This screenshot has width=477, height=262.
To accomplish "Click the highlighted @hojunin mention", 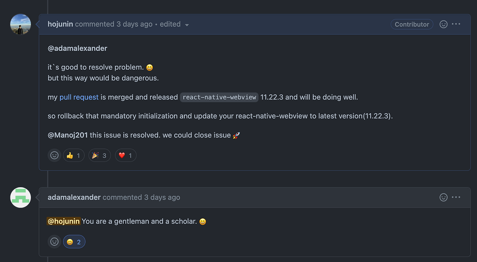I will pos(63,221).
